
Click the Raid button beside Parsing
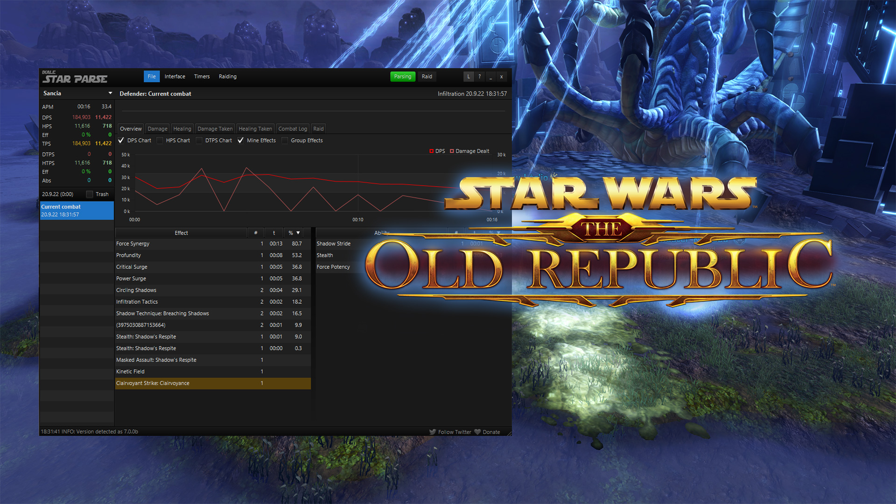(427, 77)
